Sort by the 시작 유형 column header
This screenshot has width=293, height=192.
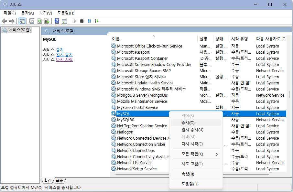(x=242, y=39)
